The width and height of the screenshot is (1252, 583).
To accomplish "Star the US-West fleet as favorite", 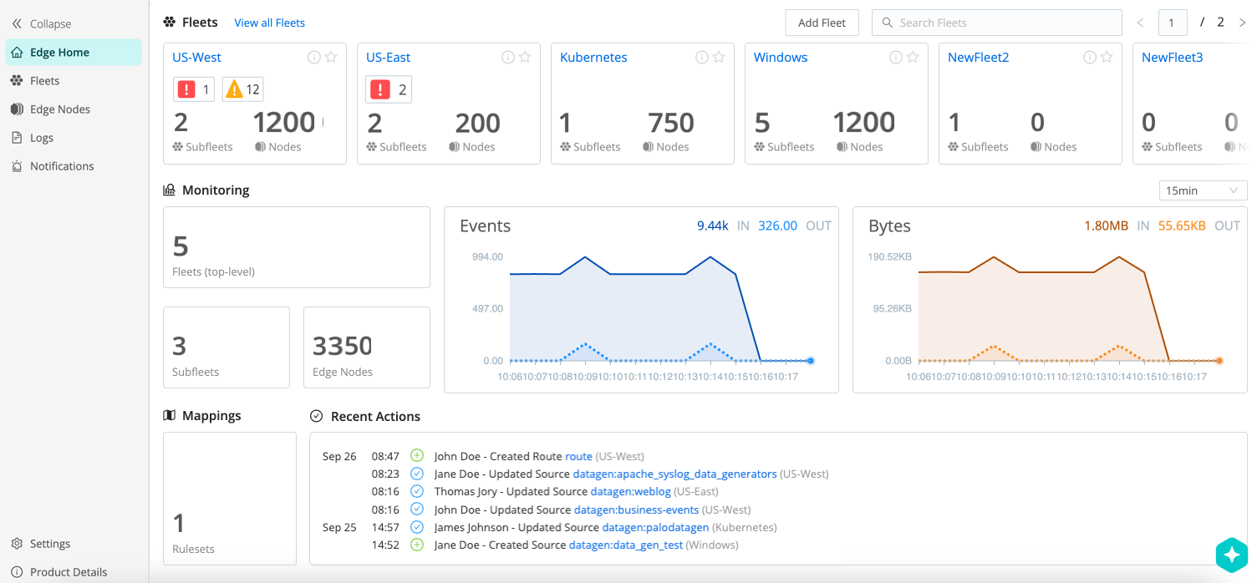I will click(x=331, y=58).
